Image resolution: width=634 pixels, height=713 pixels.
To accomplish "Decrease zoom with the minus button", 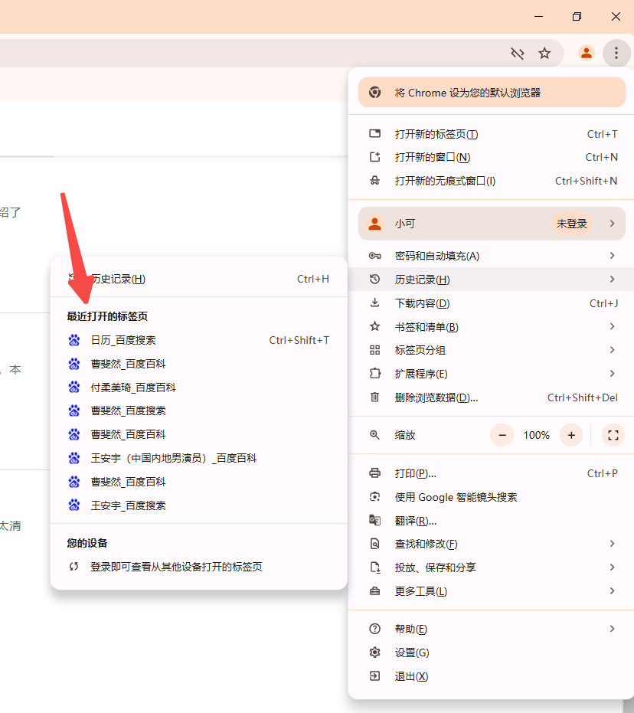I will tap(502, 435).
